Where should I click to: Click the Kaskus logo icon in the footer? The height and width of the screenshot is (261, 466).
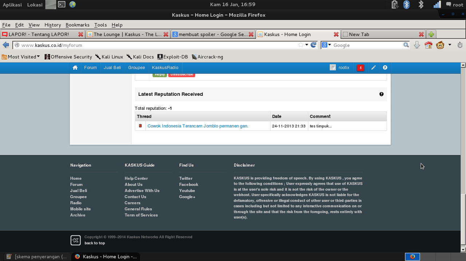75,240
